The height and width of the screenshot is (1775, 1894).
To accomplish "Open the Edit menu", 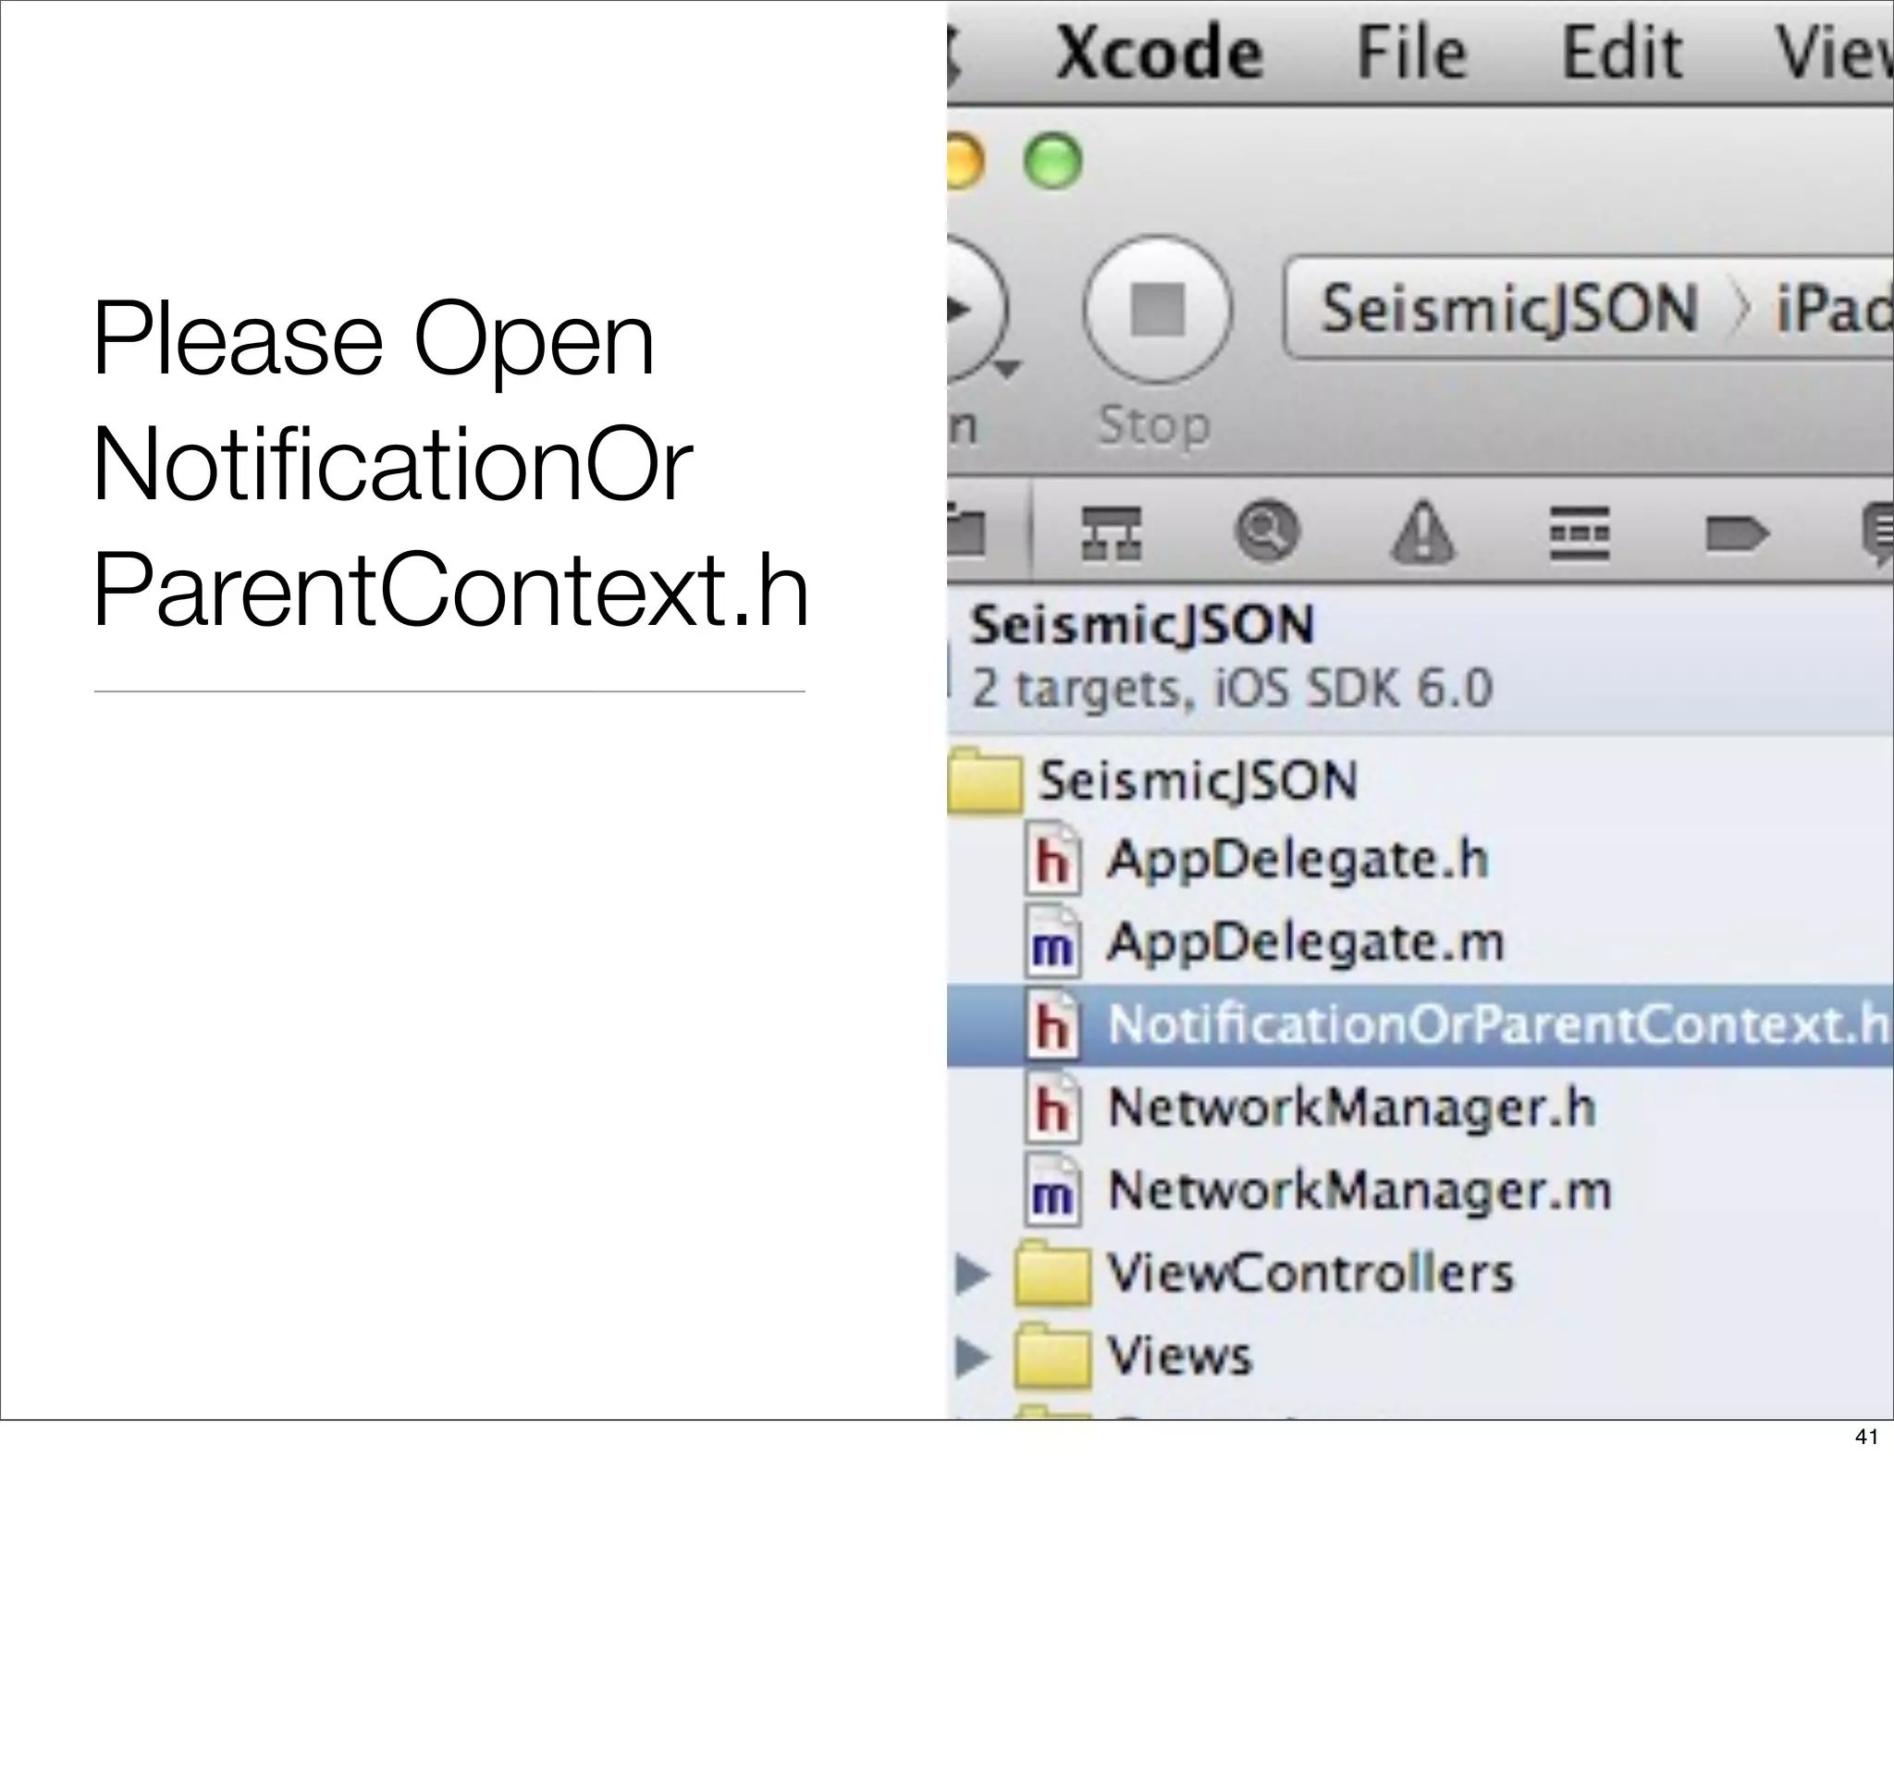I will coord(1621,52).
